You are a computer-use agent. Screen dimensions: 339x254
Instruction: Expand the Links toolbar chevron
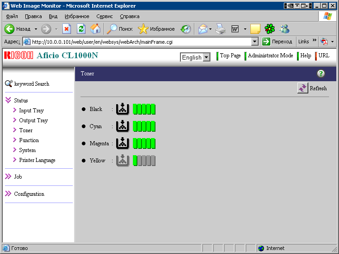click(315, 40)
